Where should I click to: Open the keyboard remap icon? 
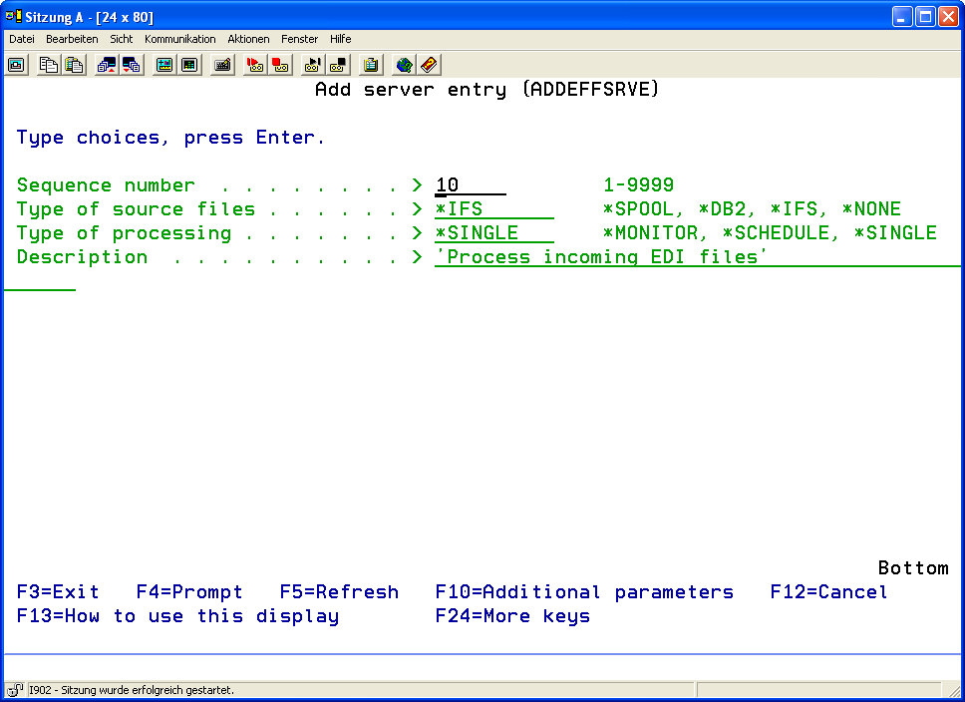[222, 65]
